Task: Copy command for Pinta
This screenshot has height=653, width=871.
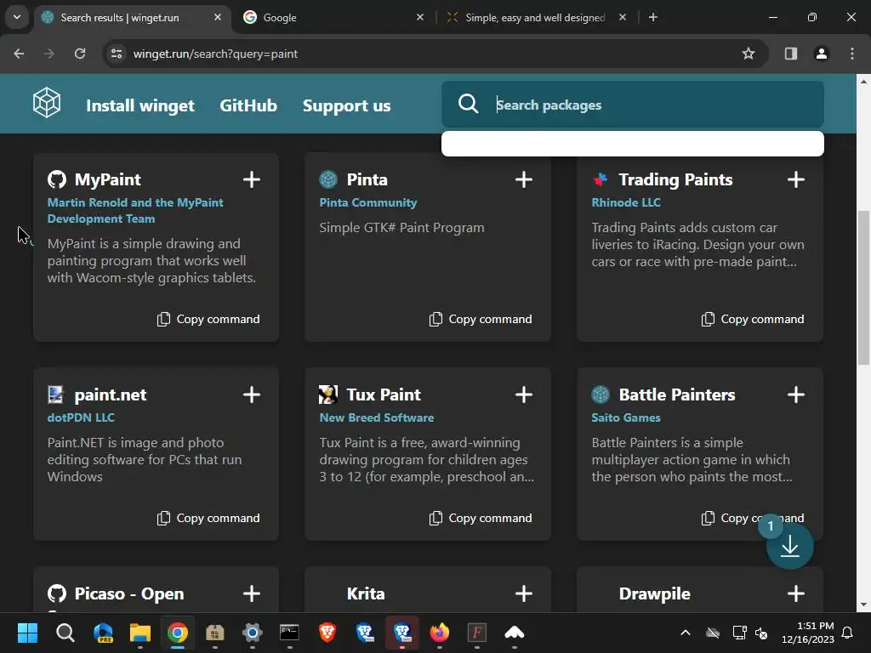Action: click(481, 320)
